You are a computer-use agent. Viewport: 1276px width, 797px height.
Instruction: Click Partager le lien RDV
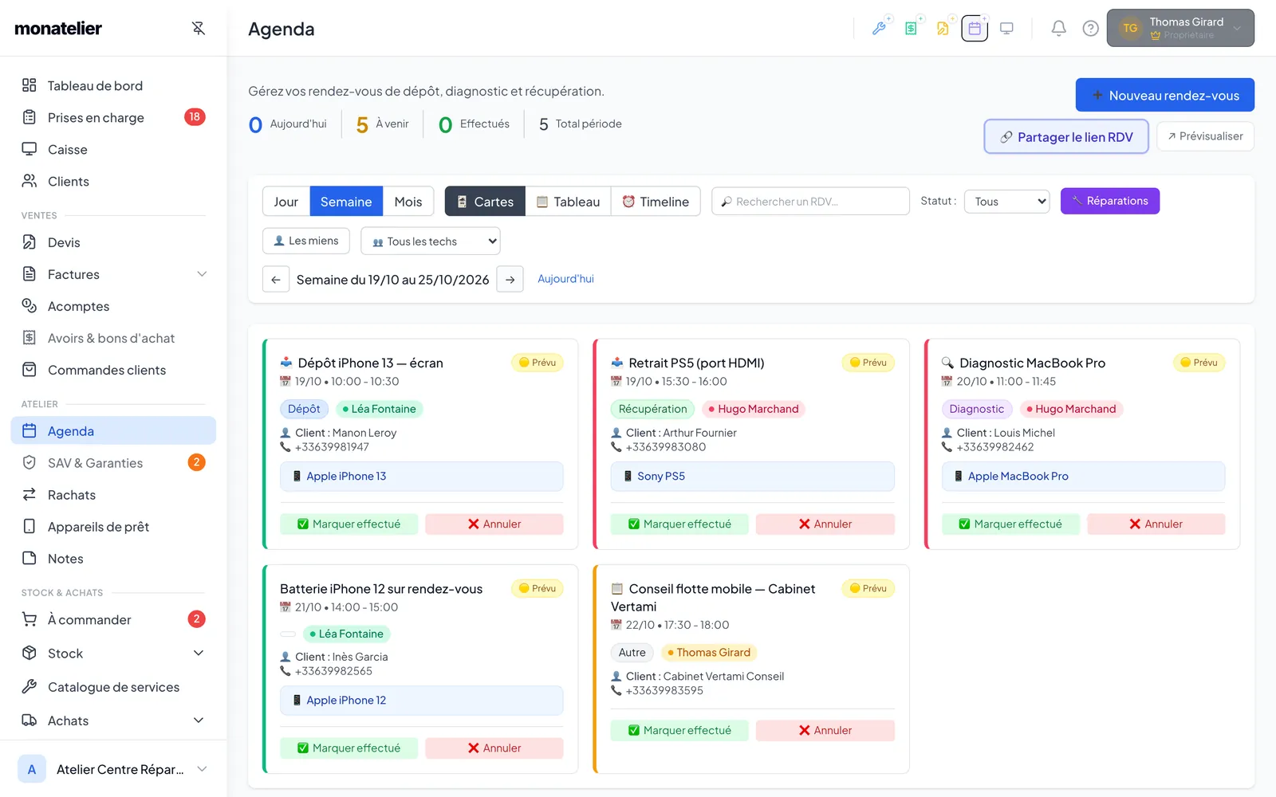(x=1066, y=137)
